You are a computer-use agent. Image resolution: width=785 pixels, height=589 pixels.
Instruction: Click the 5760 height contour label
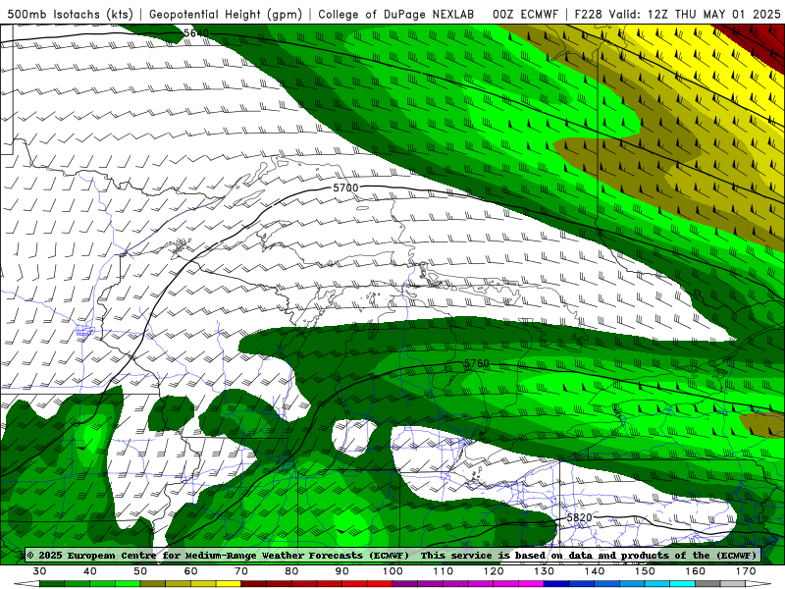[x=477, y=363]
